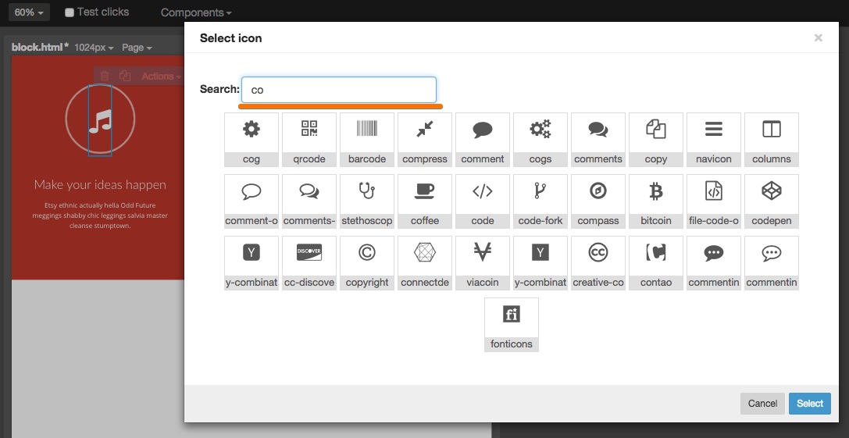Select the music note icon in the page
This screenshot has height=438, width=849.
(100, 121)
